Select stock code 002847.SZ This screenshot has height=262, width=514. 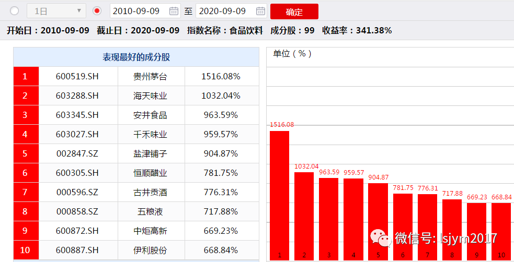pos(77,153)
